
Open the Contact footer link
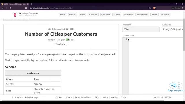point(124,97)
